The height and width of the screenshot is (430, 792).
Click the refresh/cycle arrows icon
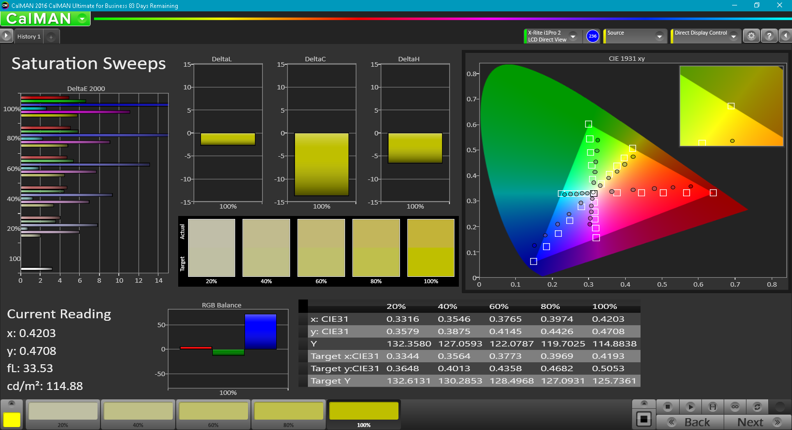click(757, 407)
